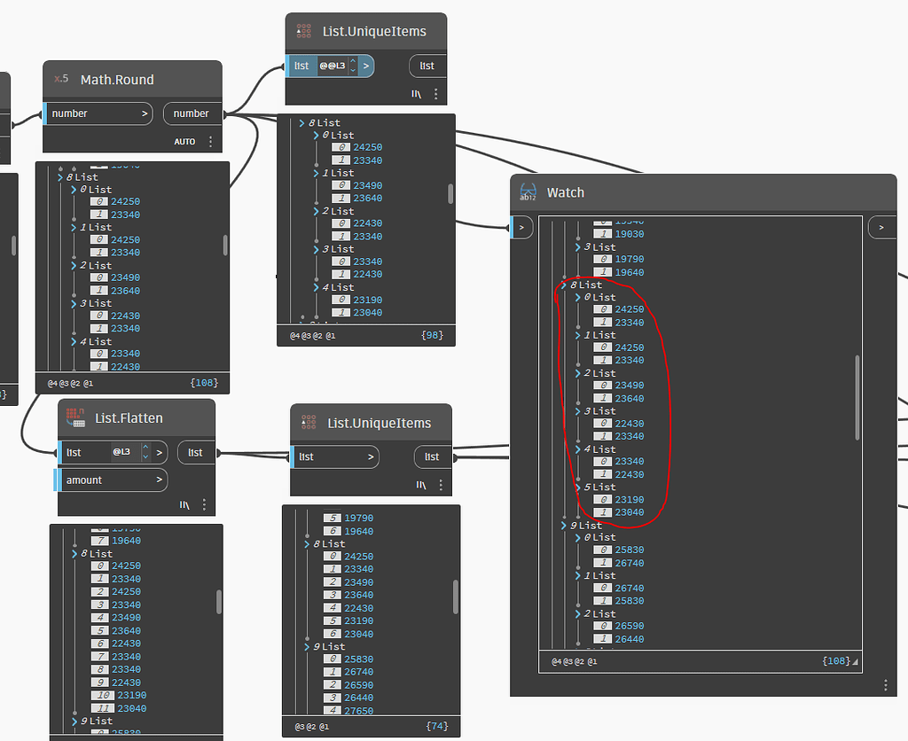
Task: Click the List.Flatten node header icon
Action: tap(76, 417)
